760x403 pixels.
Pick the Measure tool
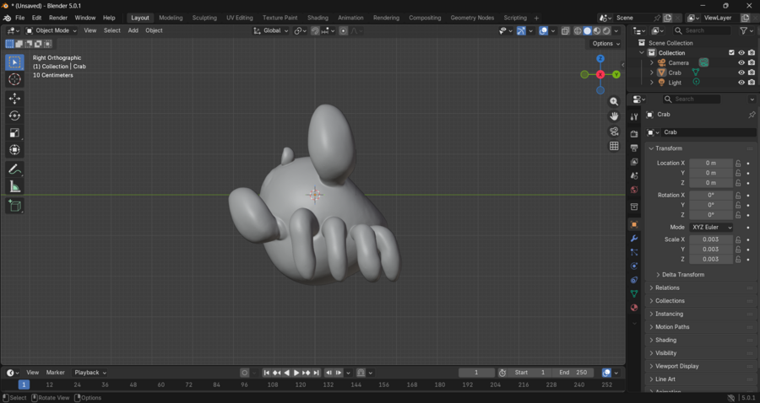tap(14, 186)
